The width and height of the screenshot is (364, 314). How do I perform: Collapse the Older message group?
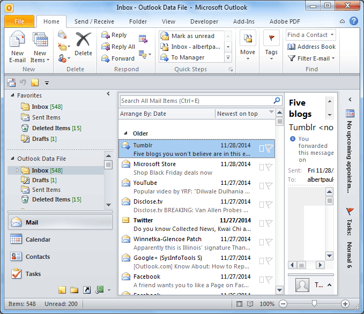pyautogui.click(x=125, y=133)
